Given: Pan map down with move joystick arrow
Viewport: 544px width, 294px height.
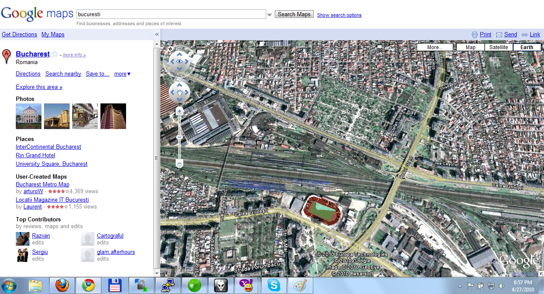Looking at the screenshot, I should [179, 99].
